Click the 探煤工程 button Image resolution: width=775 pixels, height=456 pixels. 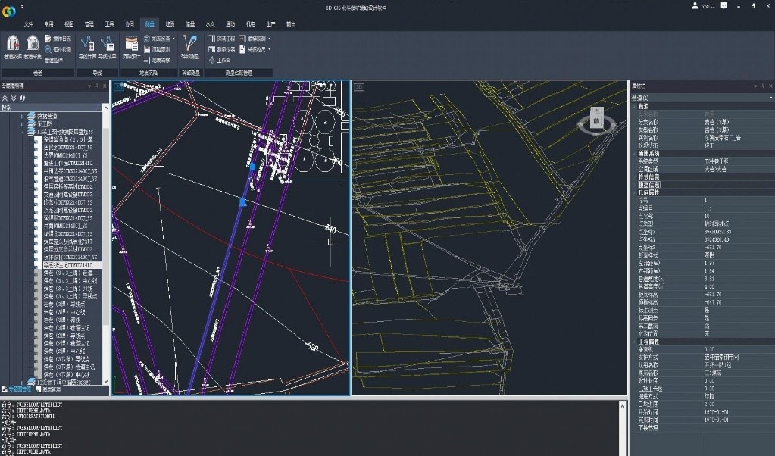[221, 38]
